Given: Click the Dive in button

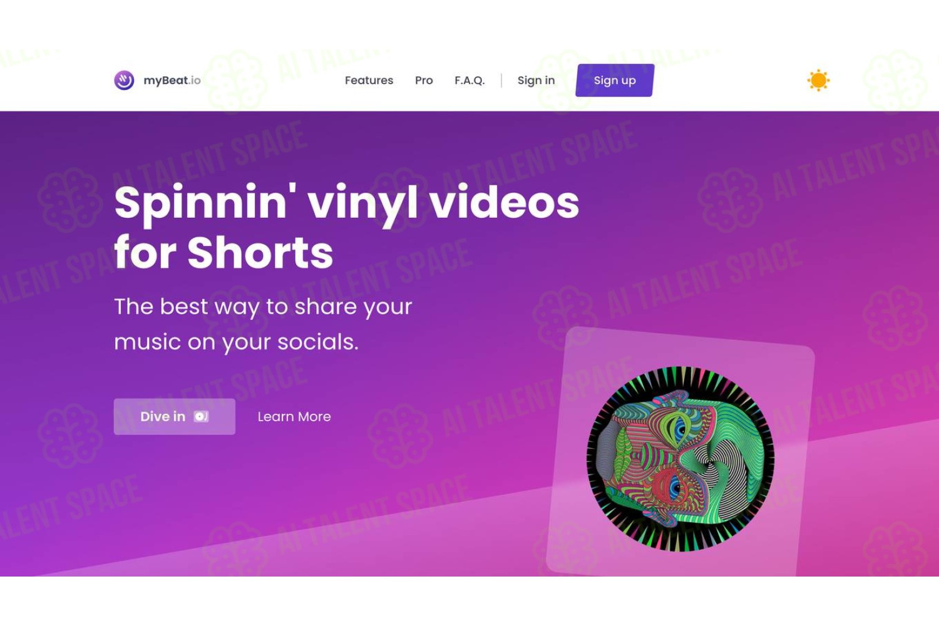Looking at the screenshot, I should click(175, 416).
